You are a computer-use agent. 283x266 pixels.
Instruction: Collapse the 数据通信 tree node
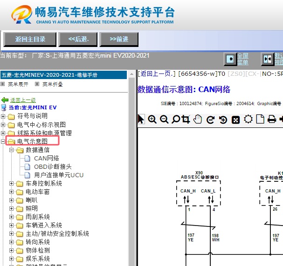point(11,150)
